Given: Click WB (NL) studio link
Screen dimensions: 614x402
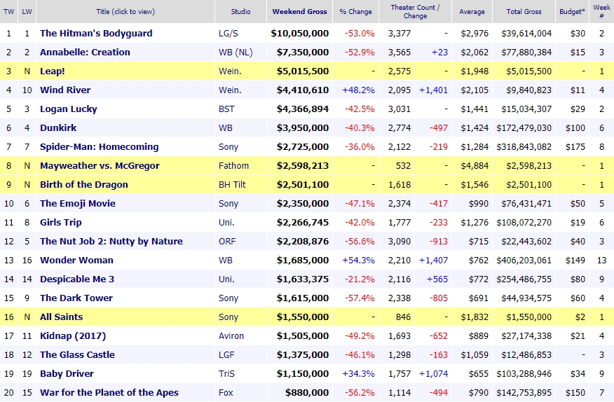Looking at the screenshot, I should click(236, 52).
